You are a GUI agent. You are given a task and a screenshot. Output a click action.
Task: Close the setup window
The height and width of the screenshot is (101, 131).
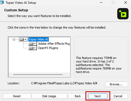(126, 2)
